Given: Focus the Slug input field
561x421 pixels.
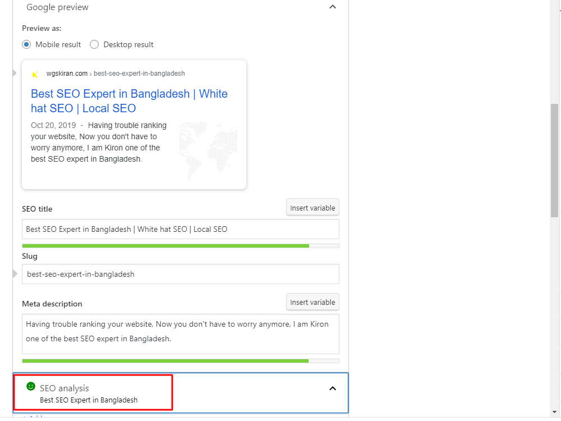Looking at the screenshot, I should (180, 274).
